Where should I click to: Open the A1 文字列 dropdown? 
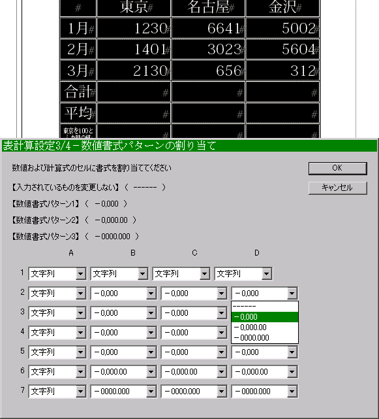click(57, 274)
